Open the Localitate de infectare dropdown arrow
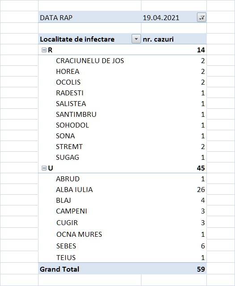235x286 pixels. pyautogui.click(x=136, y=39)
